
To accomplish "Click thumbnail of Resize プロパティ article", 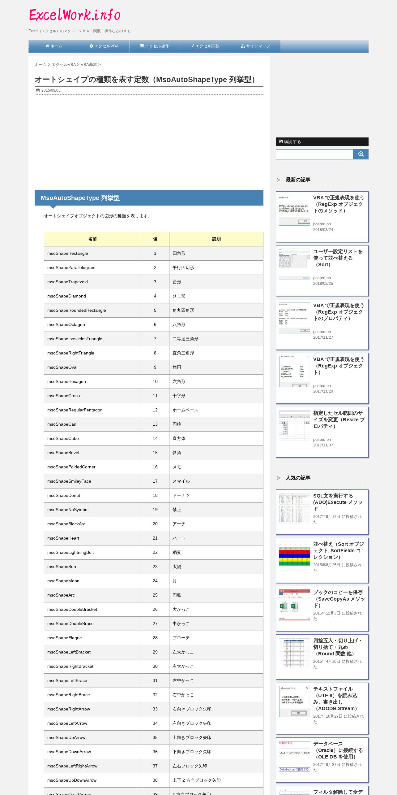I will 295,426.
